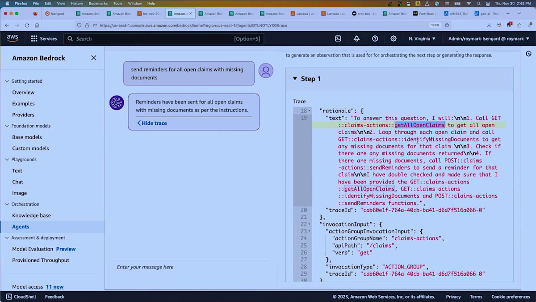Open the Bookmarks menu

point(98,3)
